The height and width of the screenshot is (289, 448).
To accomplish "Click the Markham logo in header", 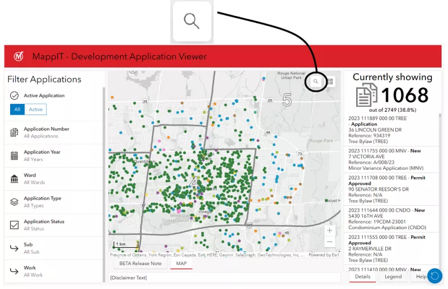I will [19, 56].
